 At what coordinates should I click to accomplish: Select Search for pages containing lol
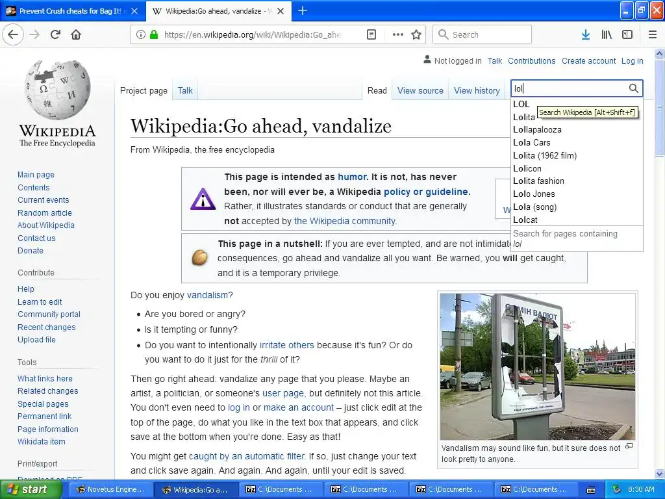[x=577, y=238]
